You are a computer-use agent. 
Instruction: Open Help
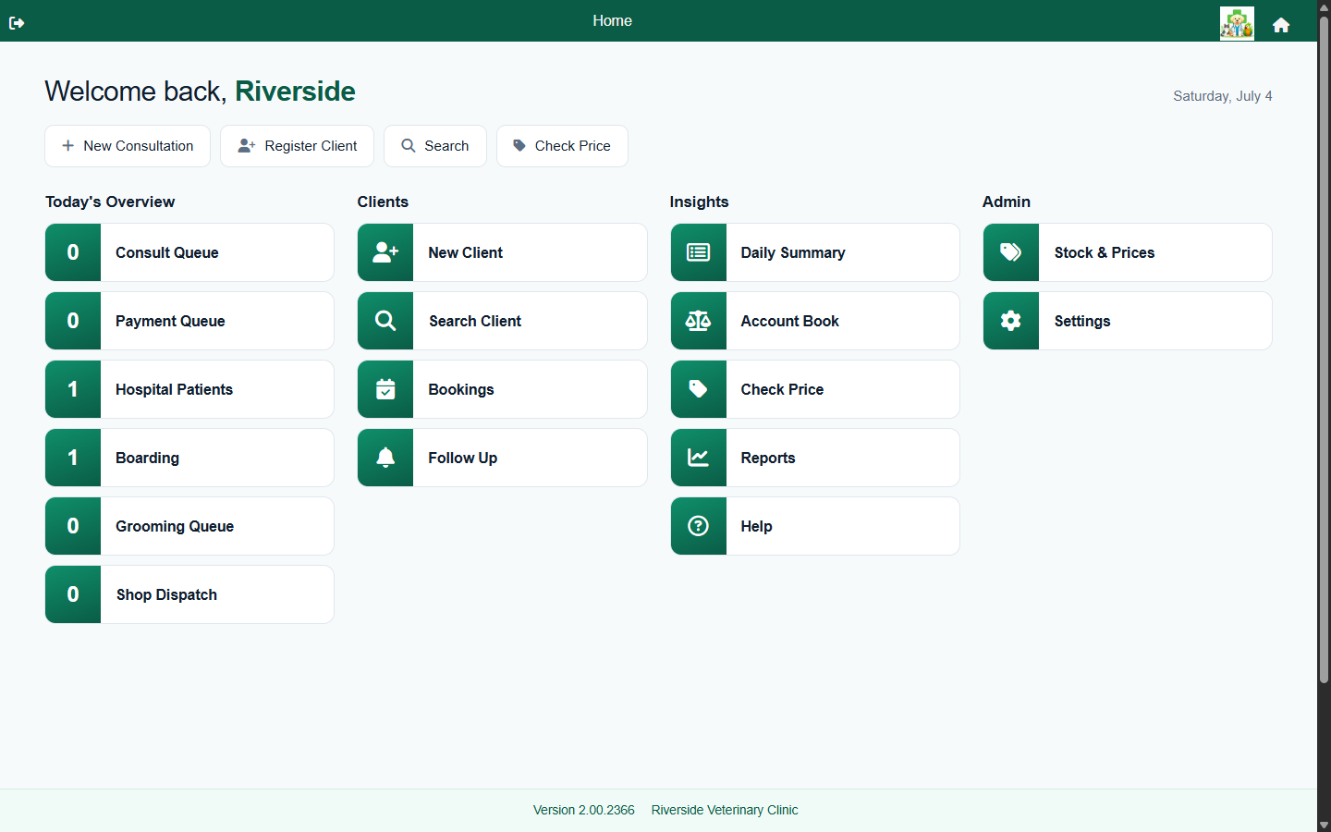815,526
